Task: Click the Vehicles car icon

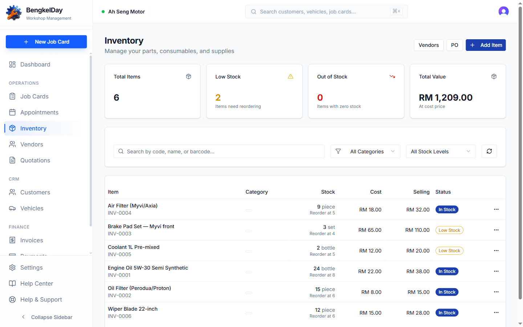Action: click(x=12, y=208)
